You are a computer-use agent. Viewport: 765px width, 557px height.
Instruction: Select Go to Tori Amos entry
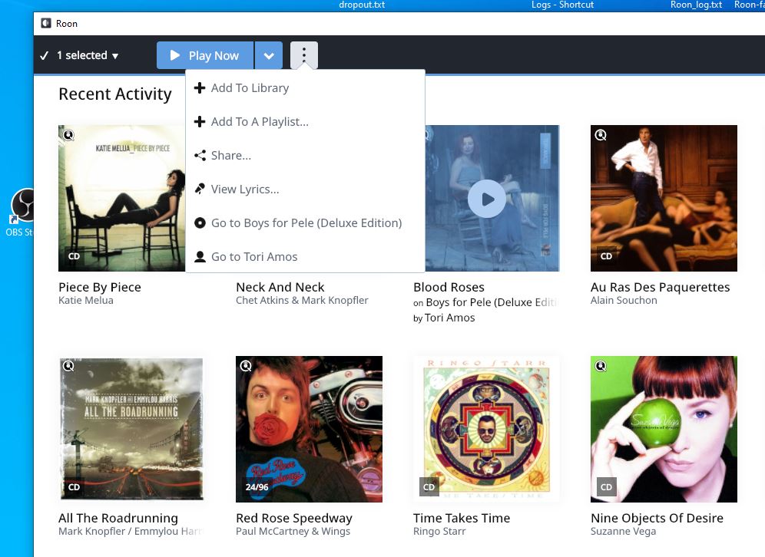coord(306,256)
